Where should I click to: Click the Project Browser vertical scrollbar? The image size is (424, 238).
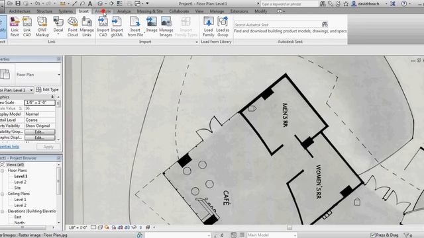pyautogui.click(x=58, y=181)
